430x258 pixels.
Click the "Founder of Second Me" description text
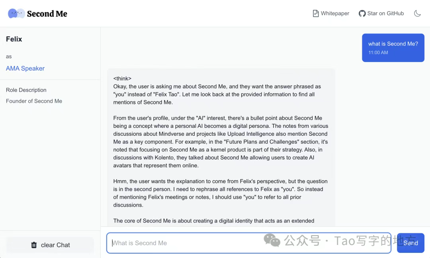click(34, 101)
